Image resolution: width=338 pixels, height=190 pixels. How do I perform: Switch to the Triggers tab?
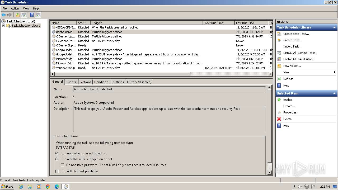[72, 82]
